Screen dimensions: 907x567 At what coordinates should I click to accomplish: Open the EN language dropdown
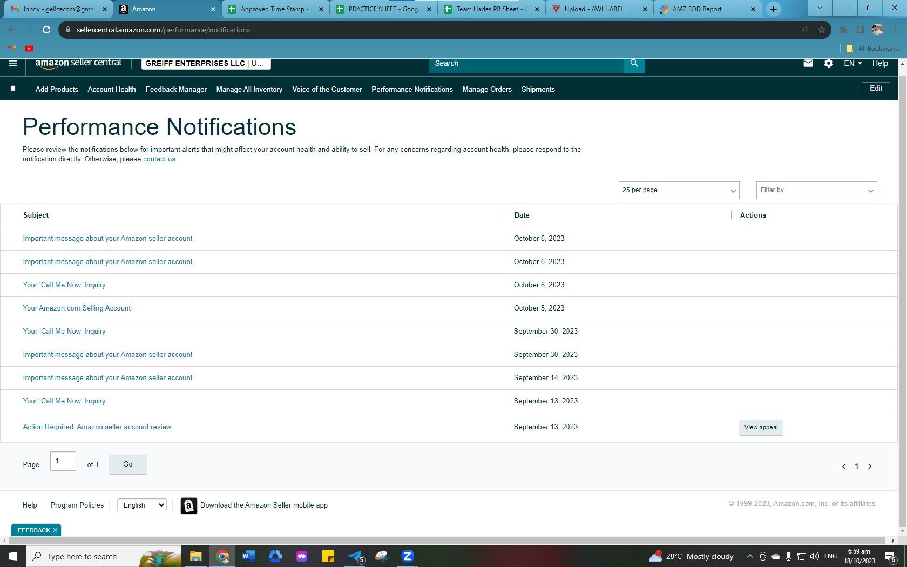(x=853, y=63)
